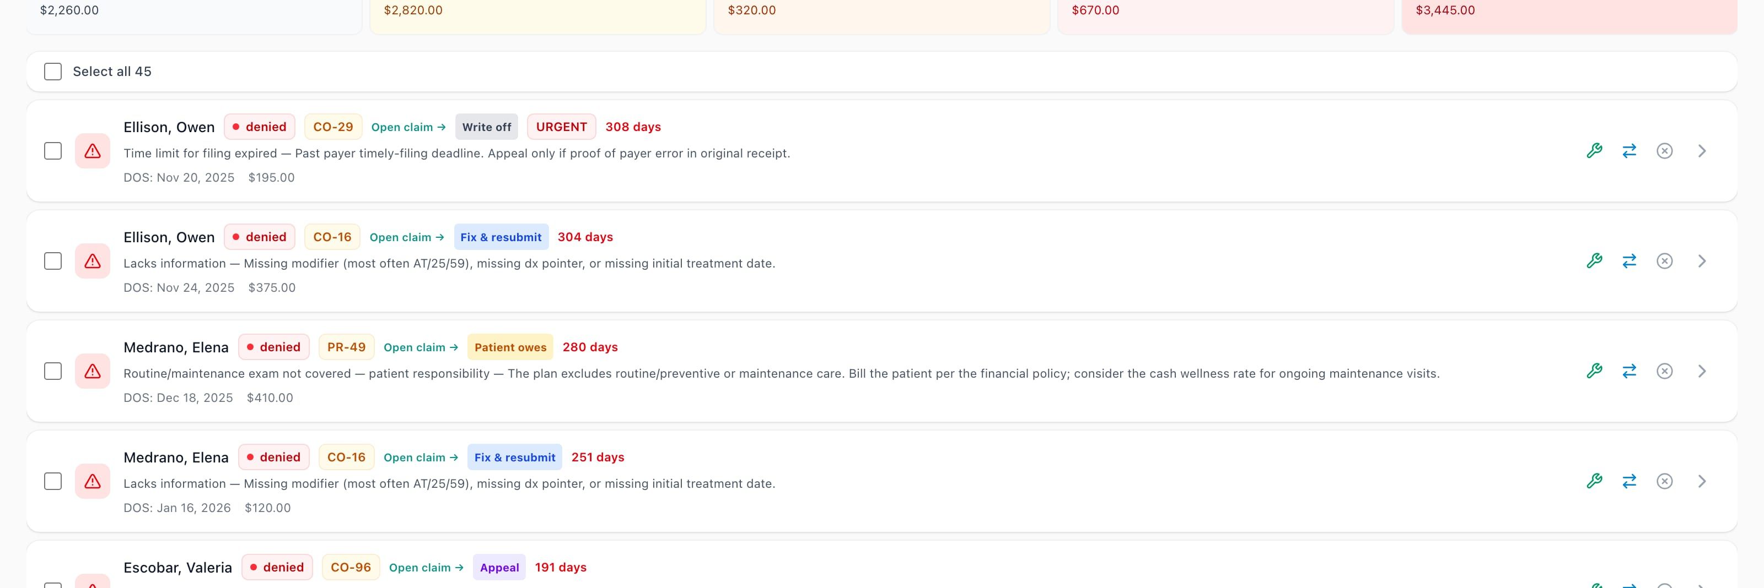
Task: Click the Patient owes tag
Action: 510,347
